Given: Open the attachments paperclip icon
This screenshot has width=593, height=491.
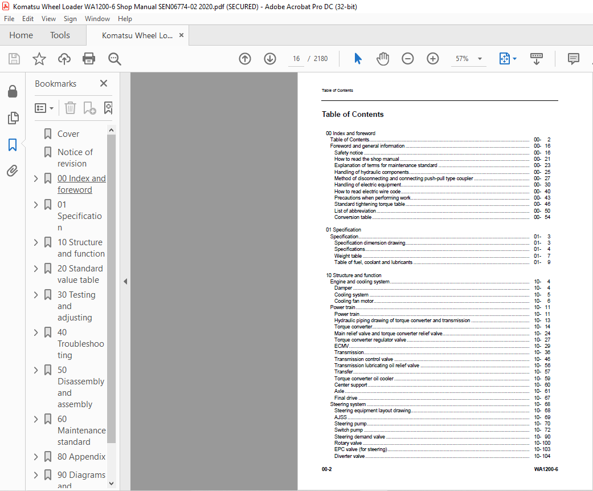Looking at the screenshot, I should pos(13,171).
